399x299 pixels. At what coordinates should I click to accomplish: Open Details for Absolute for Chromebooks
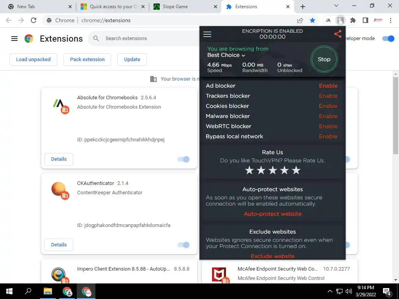[x=59, y=159]
